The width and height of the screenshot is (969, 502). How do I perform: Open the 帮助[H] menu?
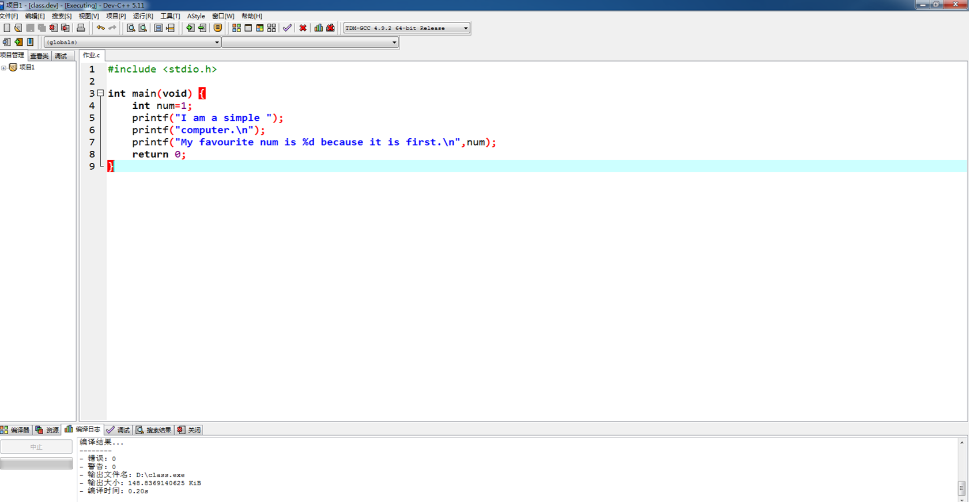[x=252, y=16]
